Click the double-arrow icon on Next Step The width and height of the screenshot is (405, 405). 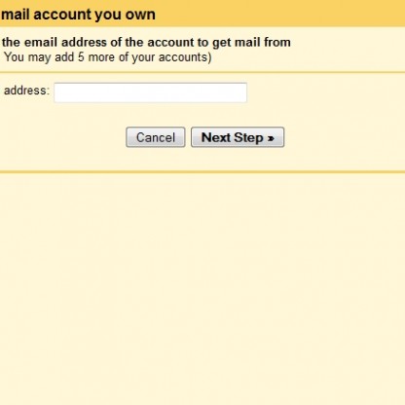coord(271,138)
